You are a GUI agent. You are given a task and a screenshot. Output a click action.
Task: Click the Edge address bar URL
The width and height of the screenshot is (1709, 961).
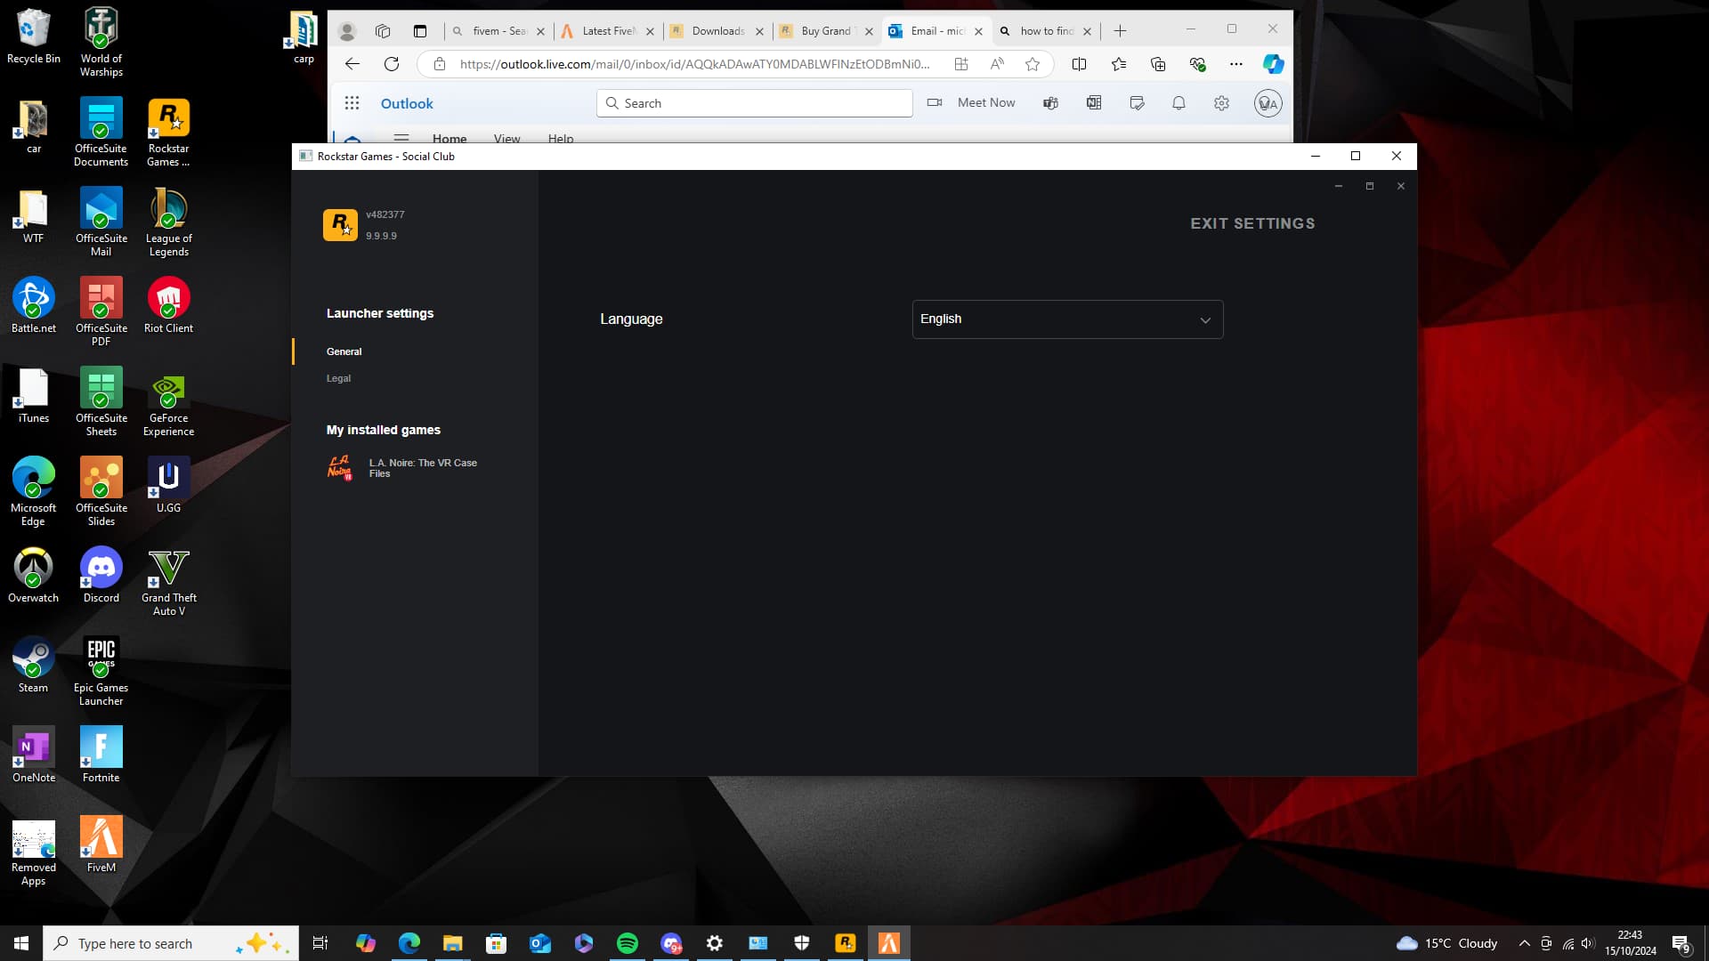(x=694, y=64)
